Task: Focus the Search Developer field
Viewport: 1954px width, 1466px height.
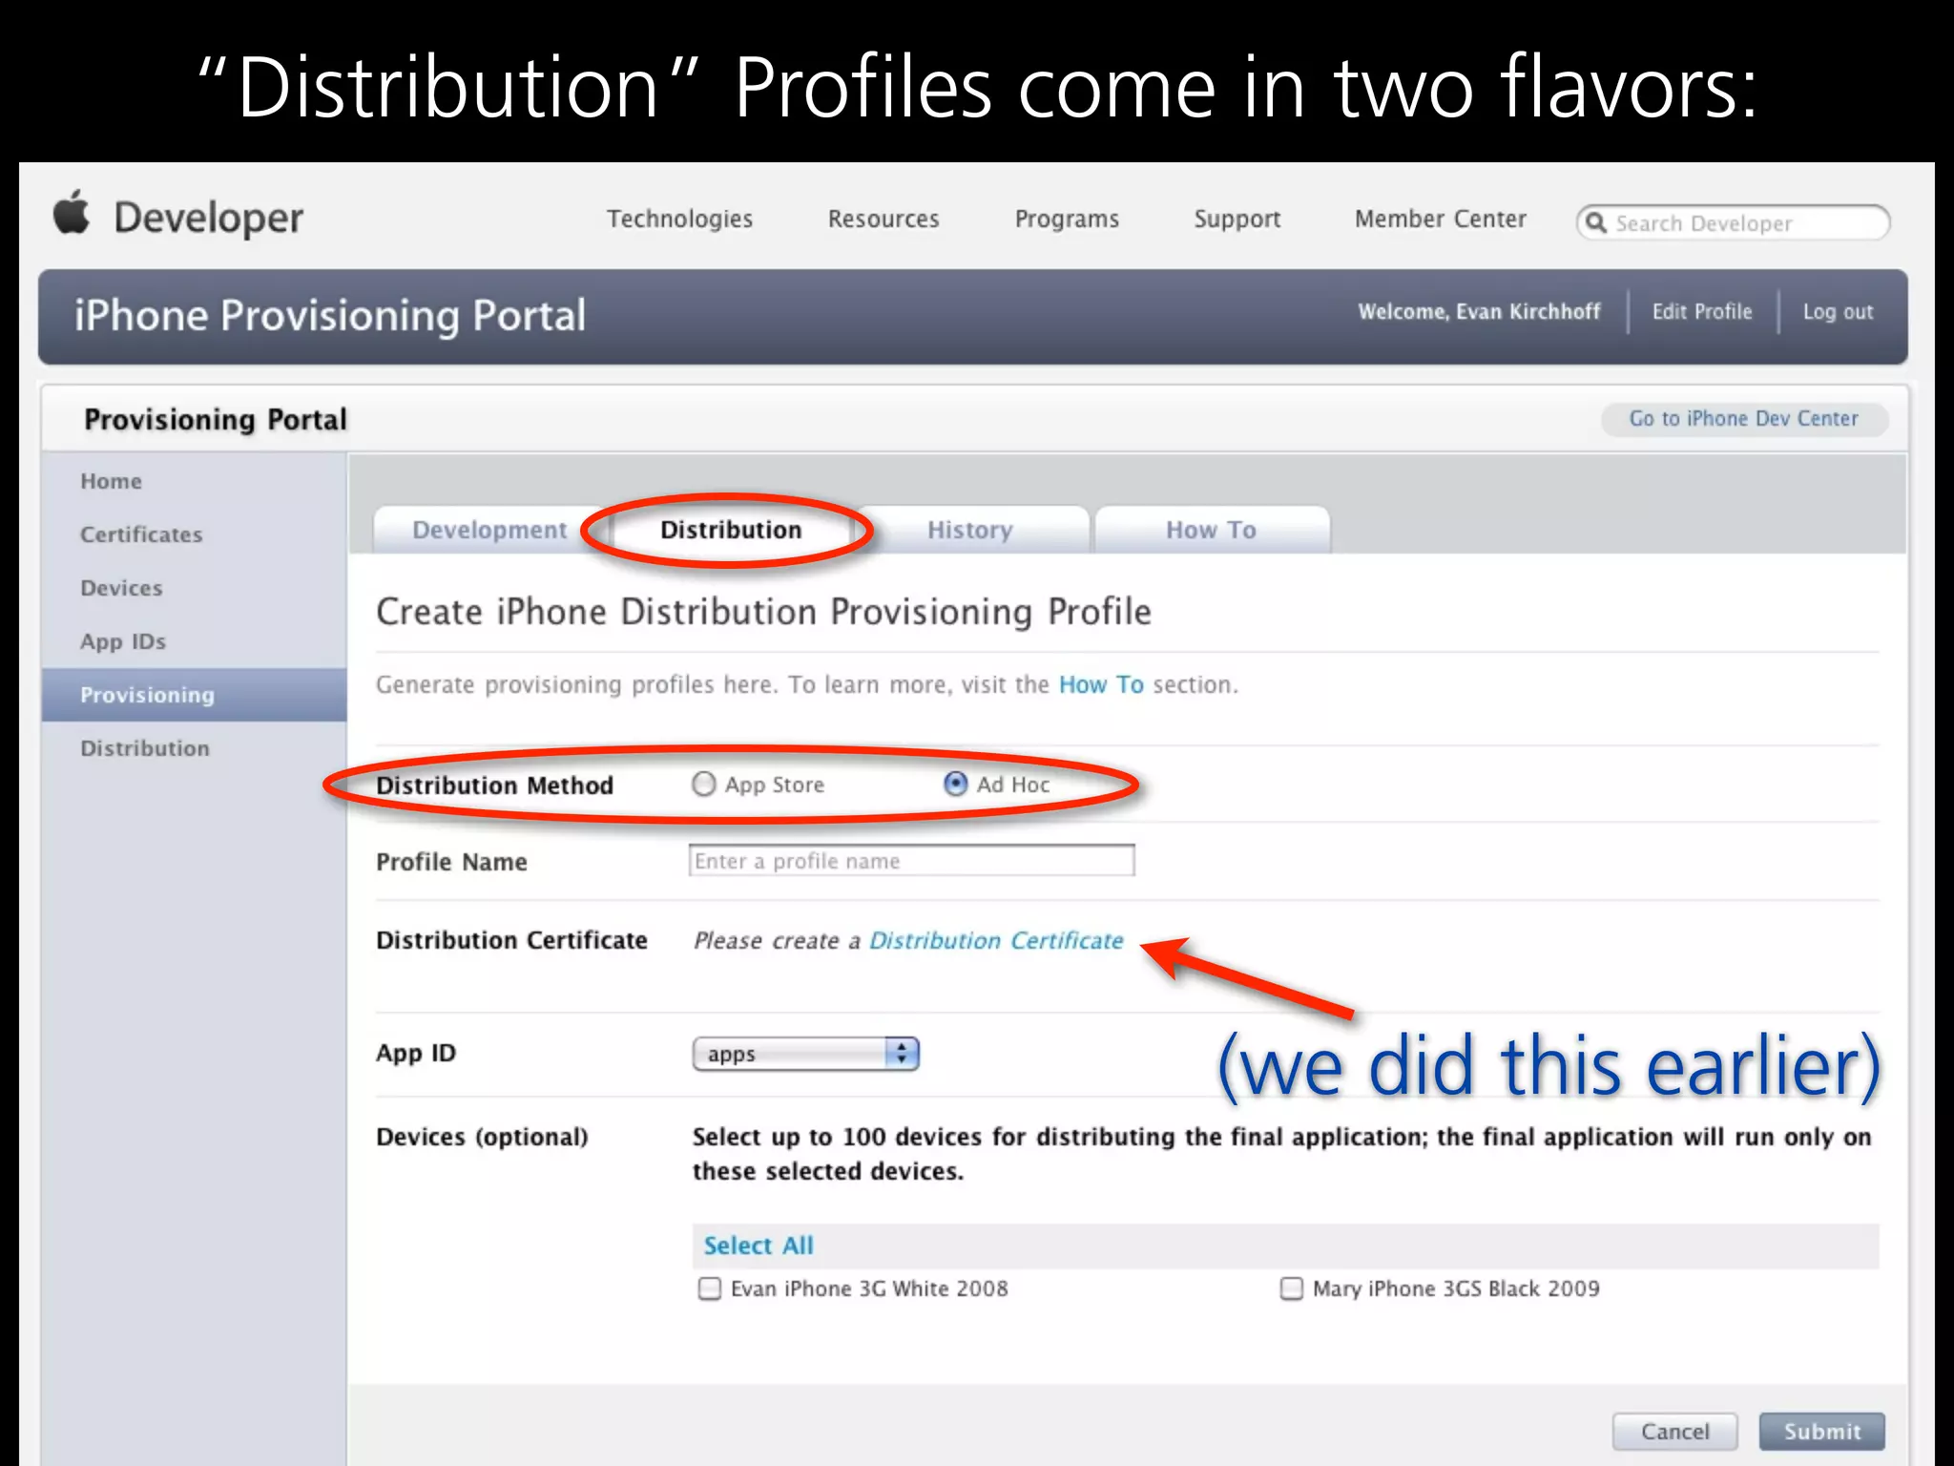Action: [x=1733, y=223]
